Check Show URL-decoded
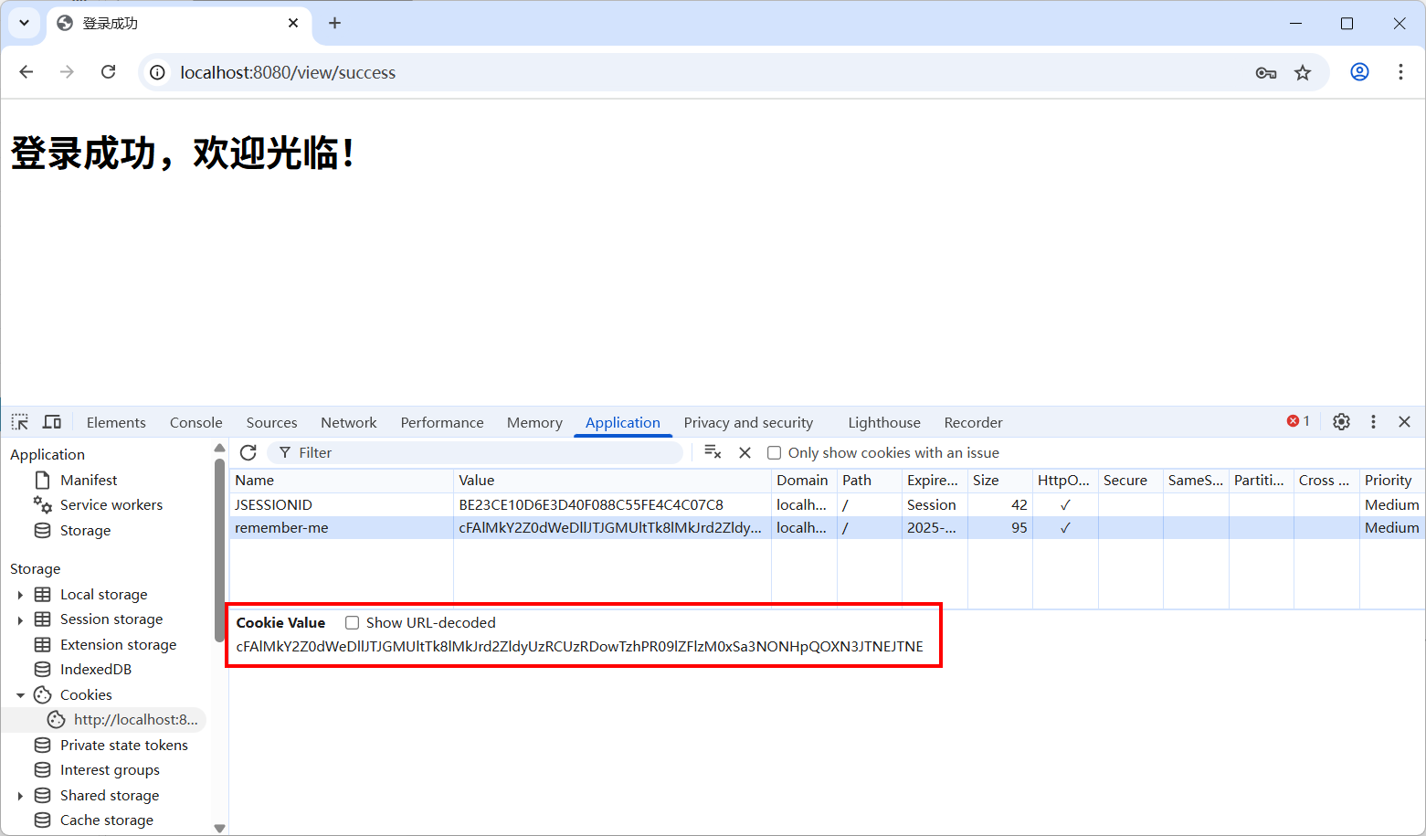 pyautogui.click(x=352, y=623)
